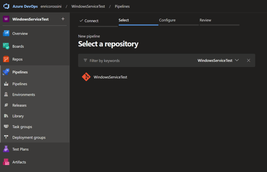
Task: Click the purple W project avatar icon
Action: [x=6, y=19]
